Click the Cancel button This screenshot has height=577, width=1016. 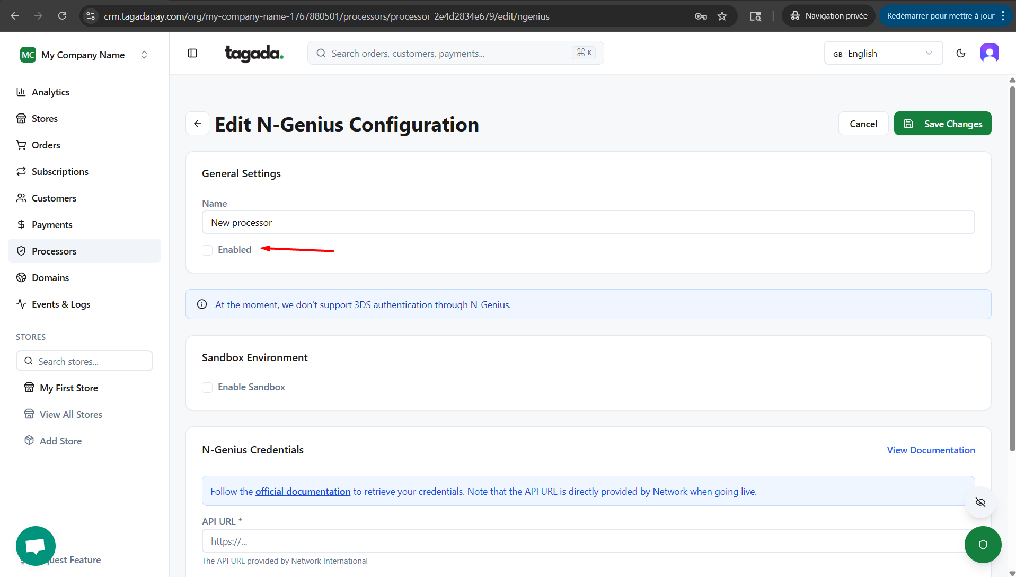[863, 124]
